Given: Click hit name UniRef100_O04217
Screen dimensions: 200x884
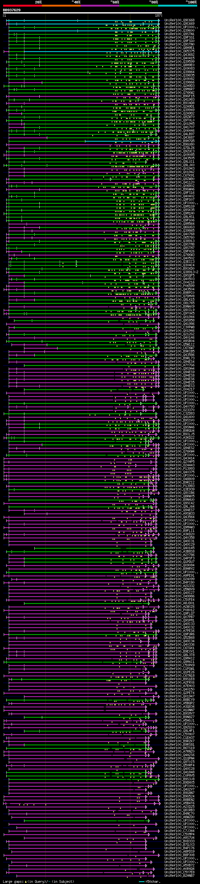Looking at the screenshot, I should click(179, 389).
